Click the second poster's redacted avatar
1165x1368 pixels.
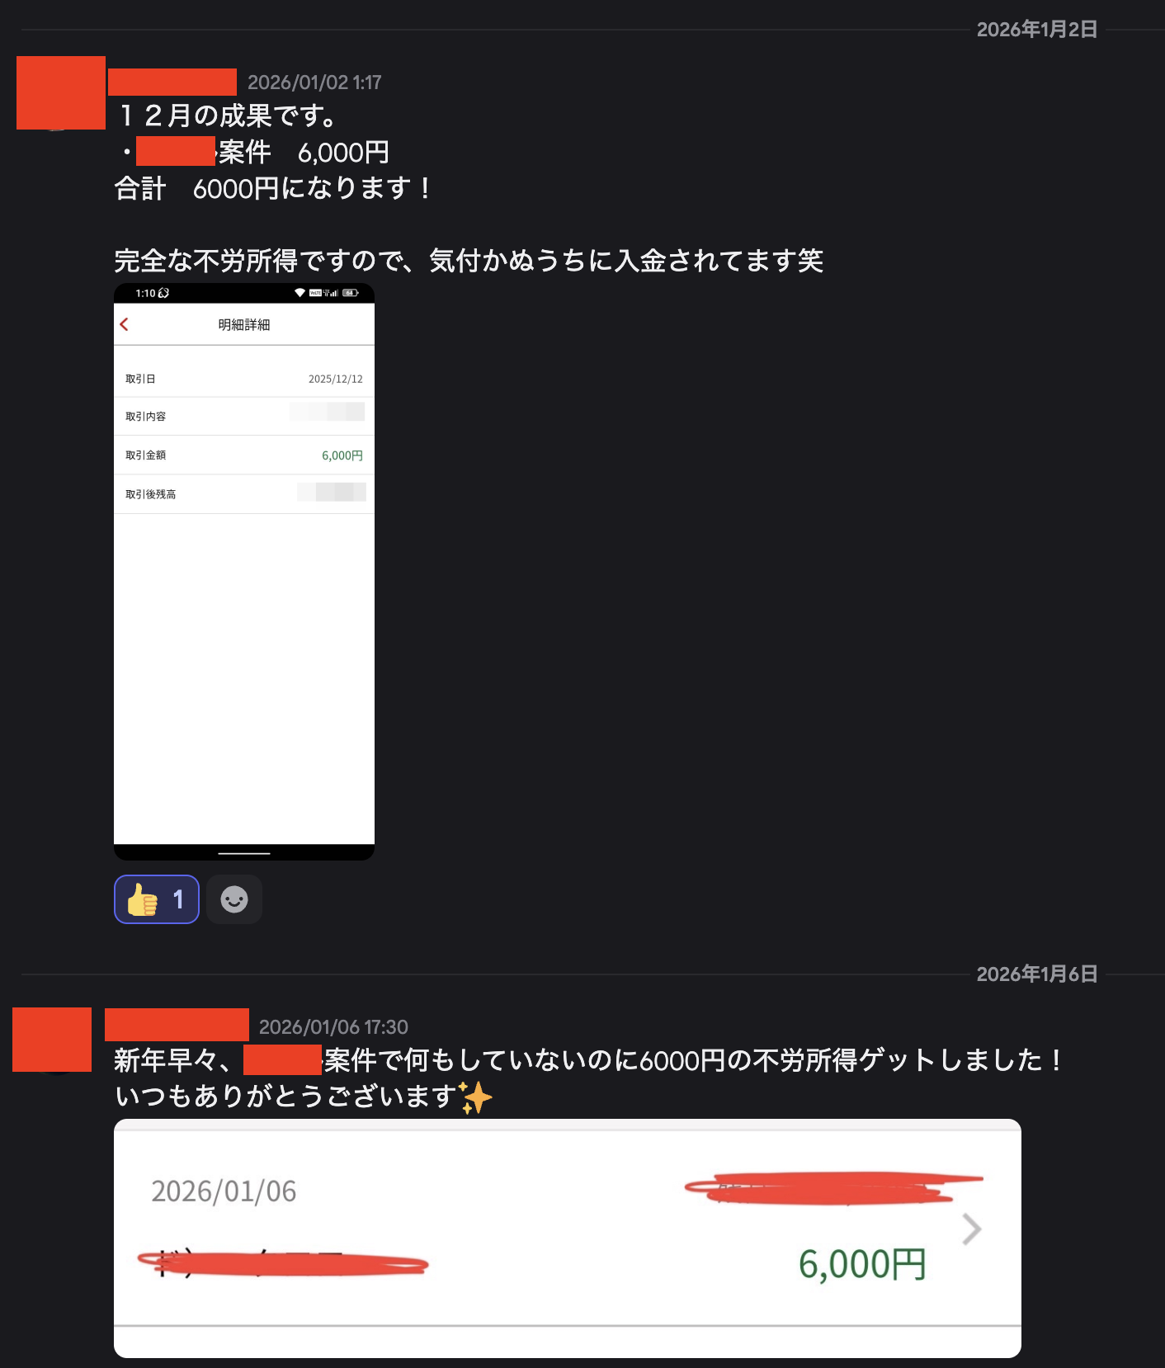(x=52, y=1040)
